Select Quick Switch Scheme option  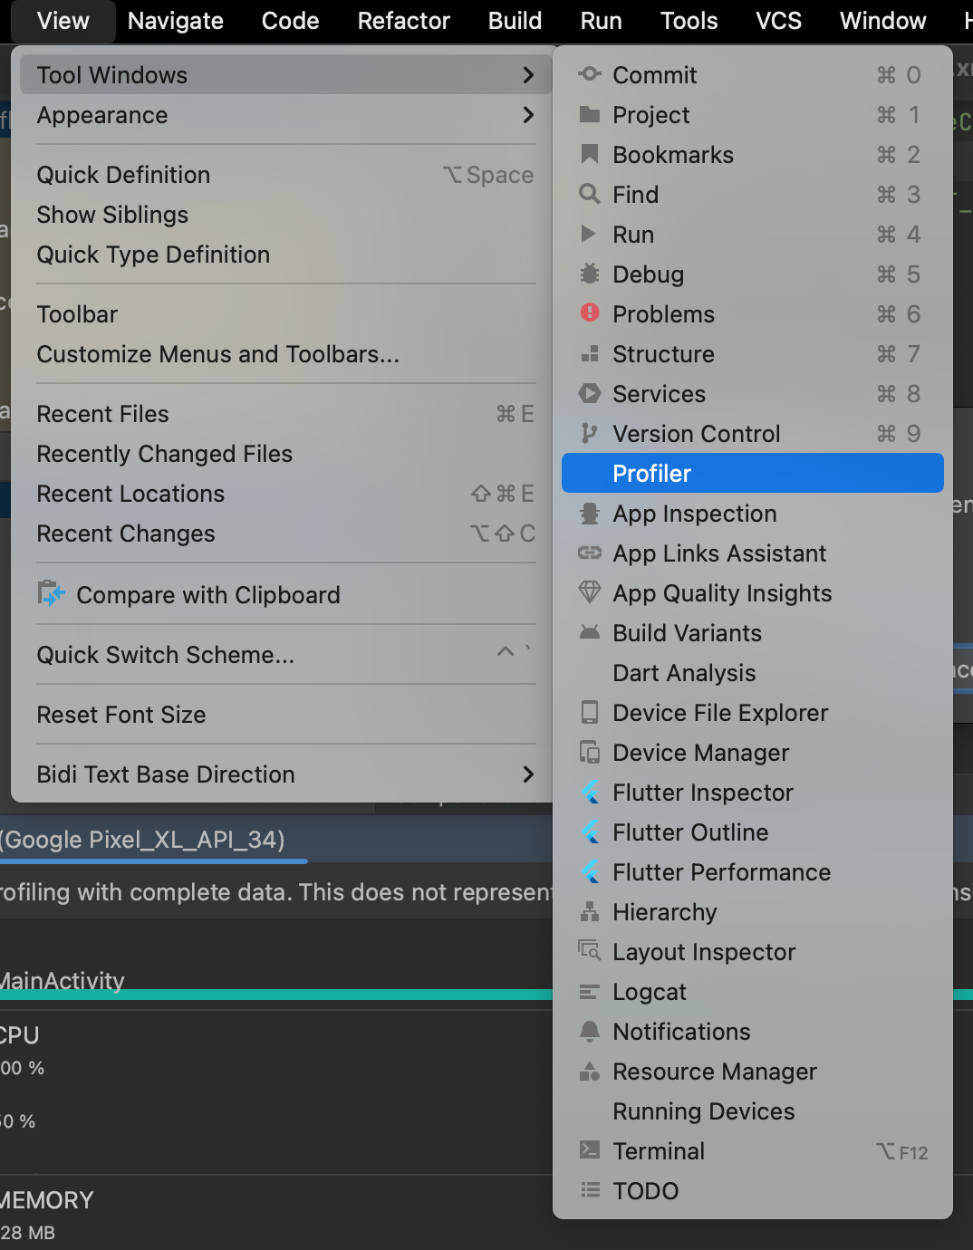point(166,655)
